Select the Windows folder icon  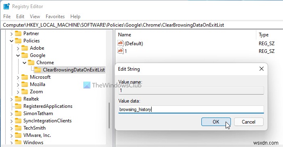tap(18, 142)
